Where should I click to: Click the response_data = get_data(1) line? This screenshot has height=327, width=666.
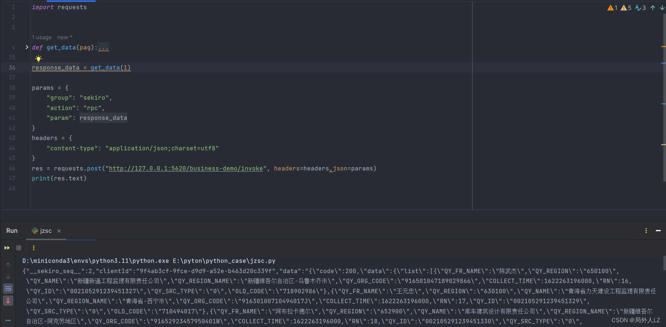coord(81,67)
